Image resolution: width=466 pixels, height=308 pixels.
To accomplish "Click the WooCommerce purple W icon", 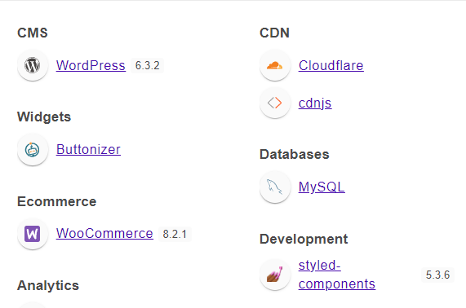I will tap(33, 234).
